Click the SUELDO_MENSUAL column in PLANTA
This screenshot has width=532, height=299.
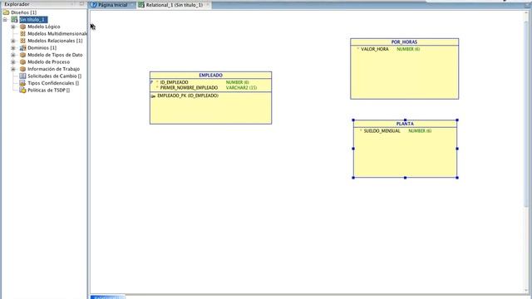[382, 131]
